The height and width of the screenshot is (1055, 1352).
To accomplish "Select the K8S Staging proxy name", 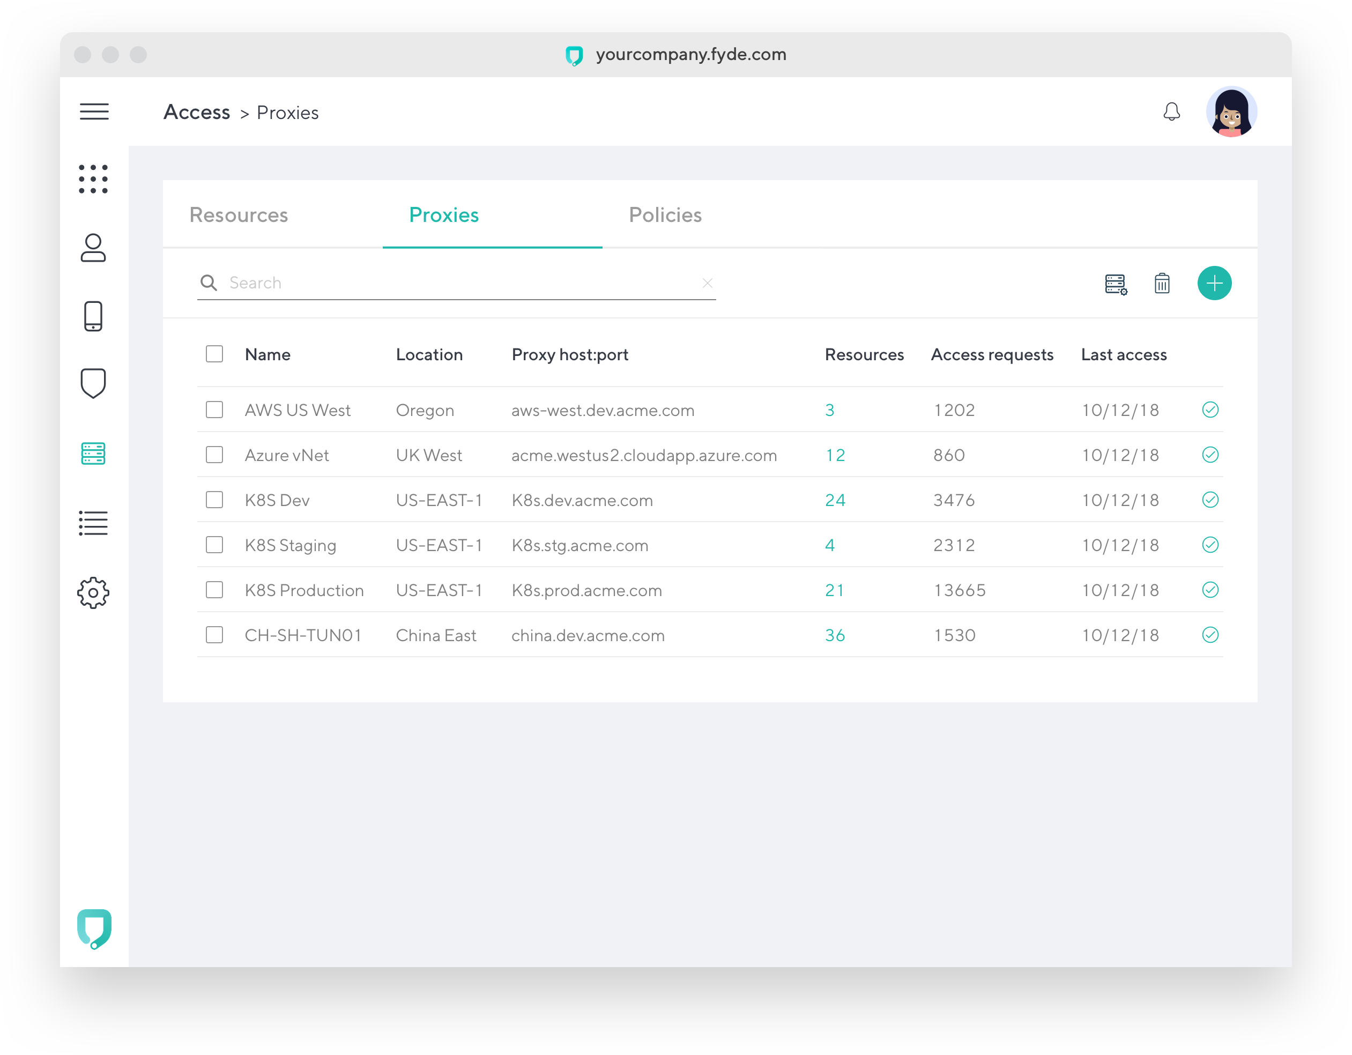I will click(291, 545).
